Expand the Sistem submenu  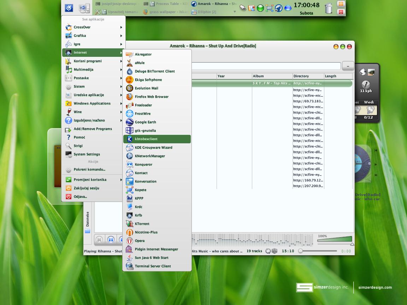pyautogui.click(x=93, y=86)
